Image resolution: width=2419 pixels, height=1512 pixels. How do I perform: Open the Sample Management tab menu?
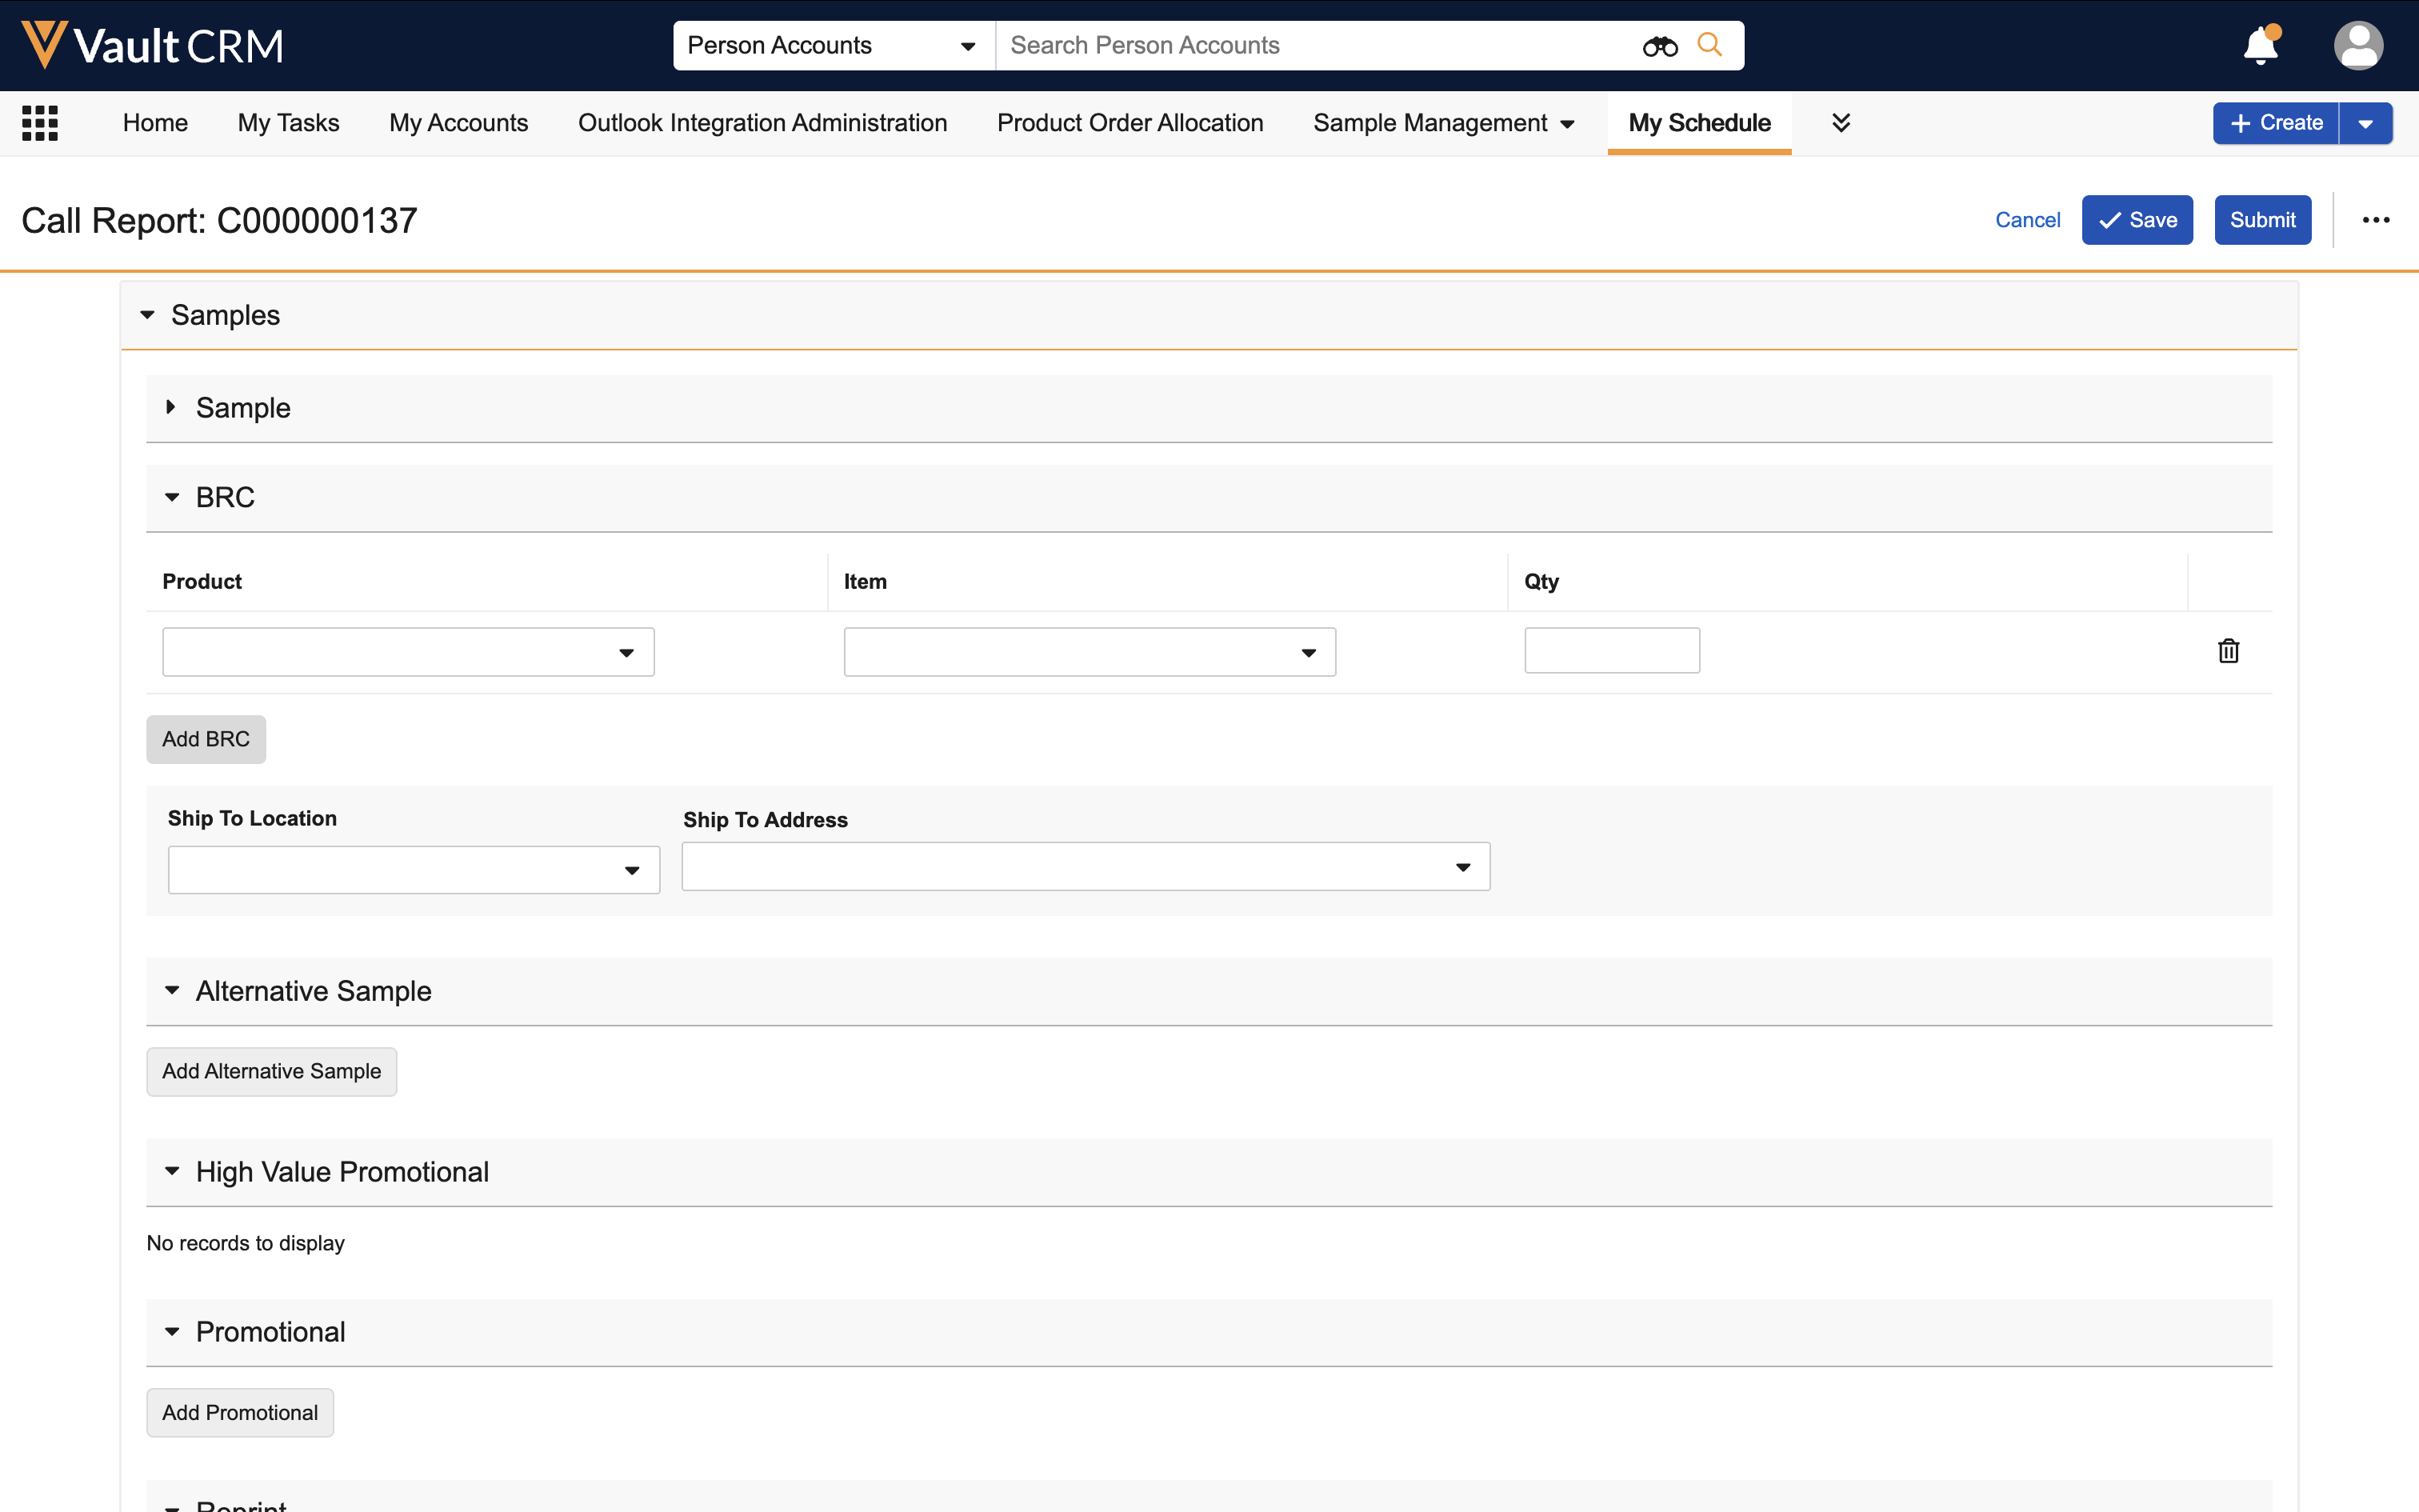pyautogui.click(x=1442, y=123)
